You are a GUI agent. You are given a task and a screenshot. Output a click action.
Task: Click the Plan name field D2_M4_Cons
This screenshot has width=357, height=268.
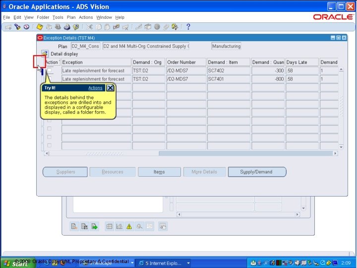pyautogui.click(x=85, y=46)
